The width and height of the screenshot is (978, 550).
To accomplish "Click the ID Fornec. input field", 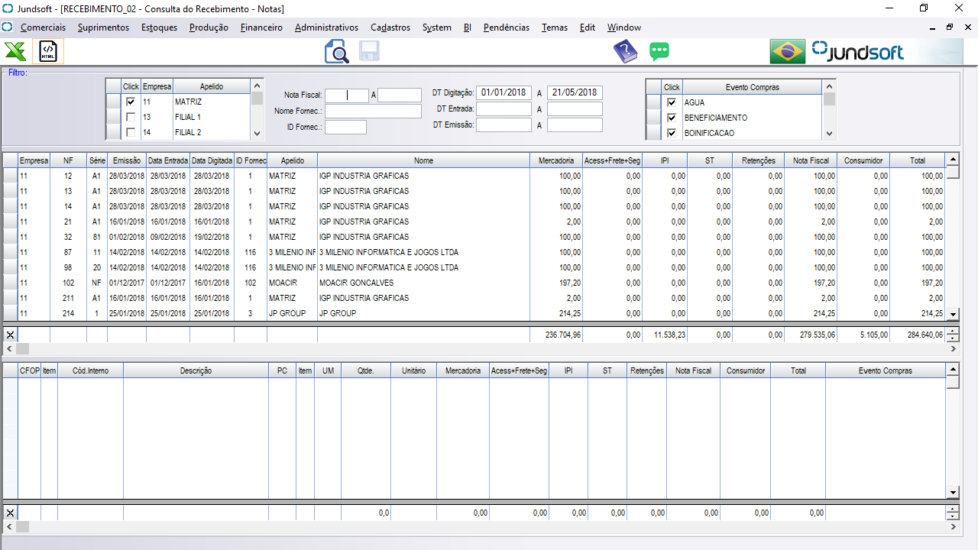I will (345, 127).
